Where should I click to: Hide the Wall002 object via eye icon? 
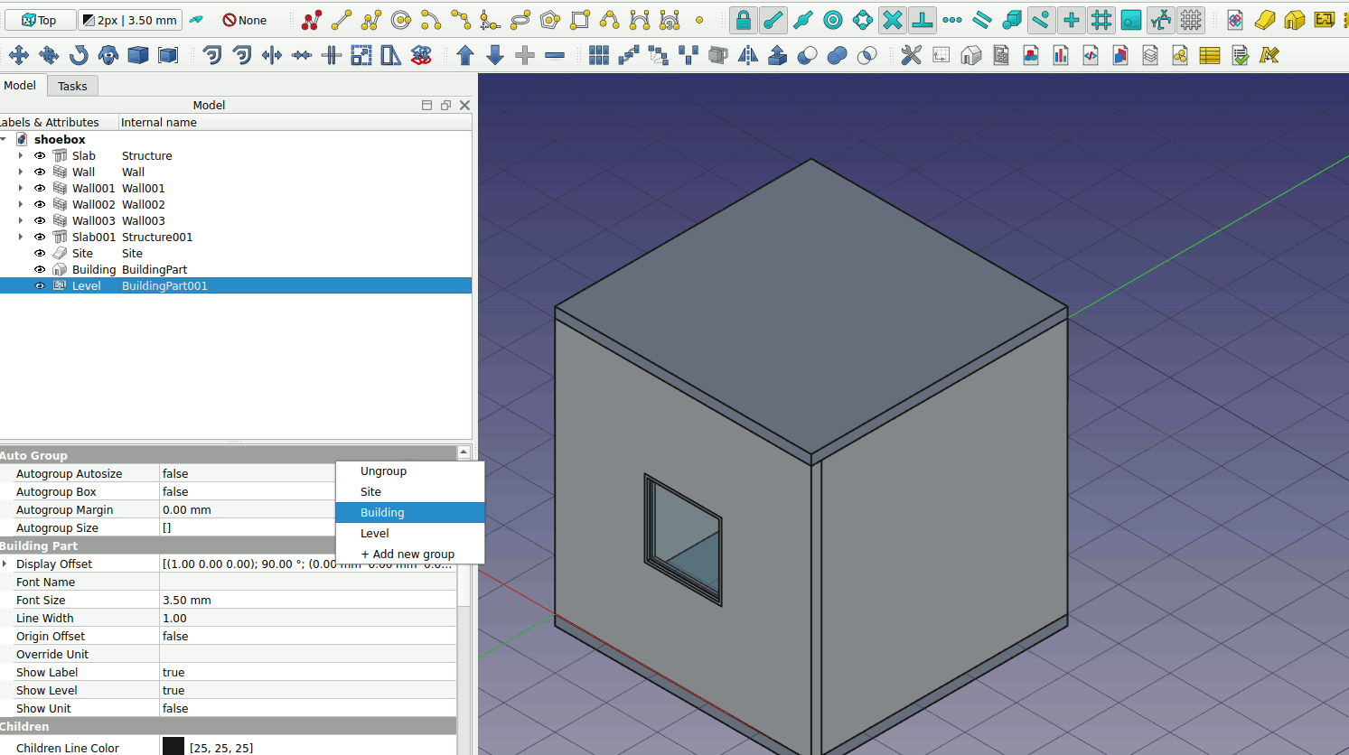coord(40,205)
